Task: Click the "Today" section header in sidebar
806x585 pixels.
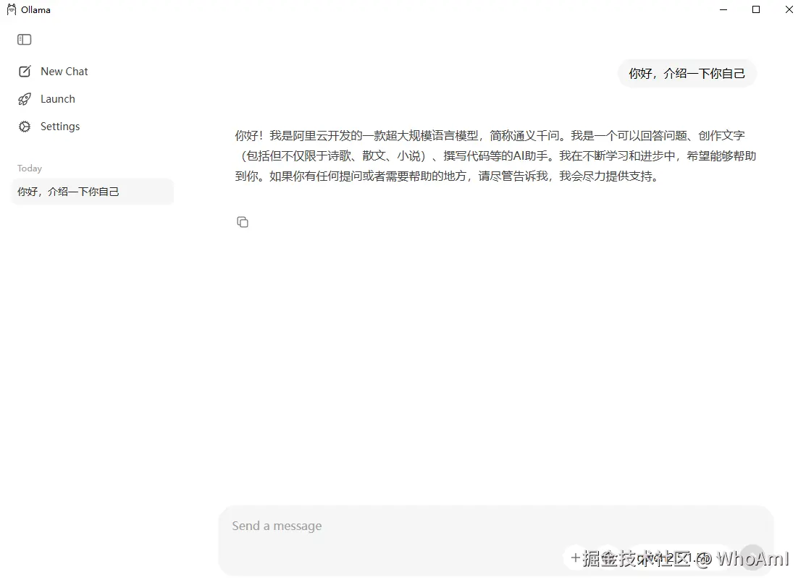Action: click(29, 168)
